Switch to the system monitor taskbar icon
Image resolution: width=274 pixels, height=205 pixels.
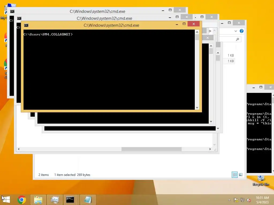pyautogui.click(x=55, y=200)
